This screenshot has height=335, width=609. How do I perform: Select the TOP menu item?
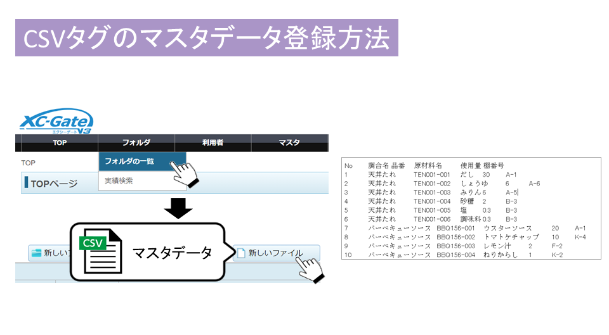[60, 143]
